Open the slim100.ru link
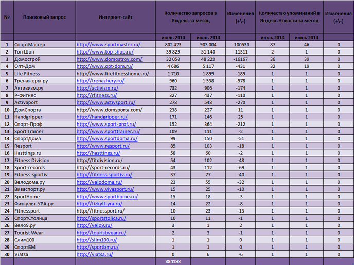Viewport: 354px width, 265px height. coord(97,240)
